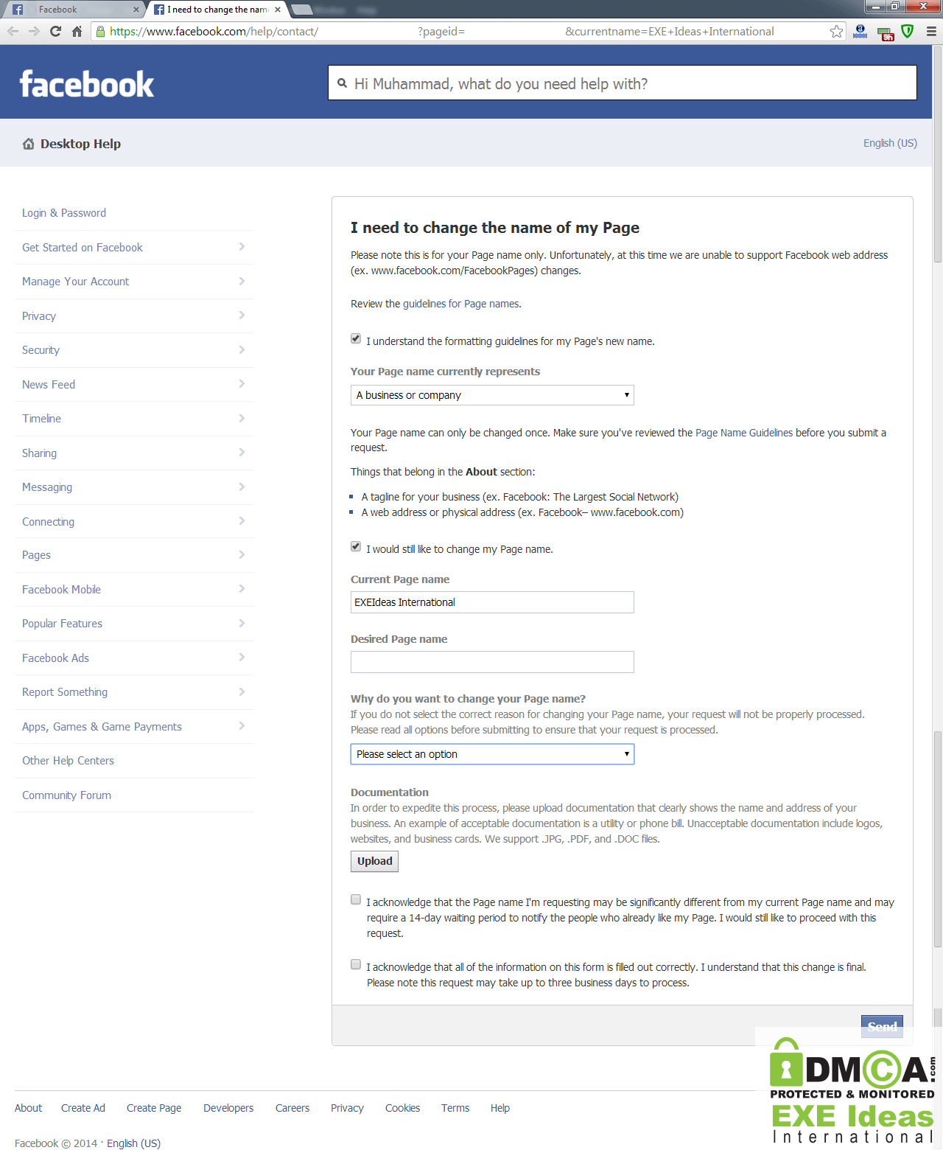The image size is (943, 1150).
Task: Click the browser forward arrow
Action: click(34, 31)
